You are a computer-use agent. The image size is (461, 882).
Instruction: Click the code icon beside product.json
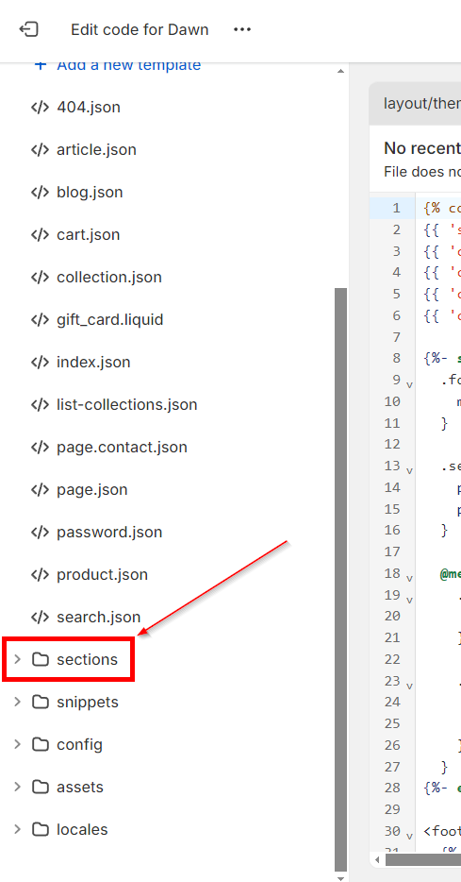coord(40,574)
